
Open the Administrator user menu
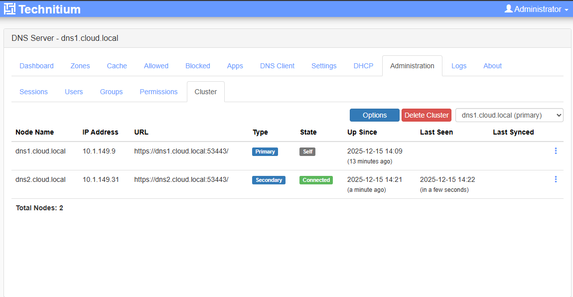tap(536, 9)
